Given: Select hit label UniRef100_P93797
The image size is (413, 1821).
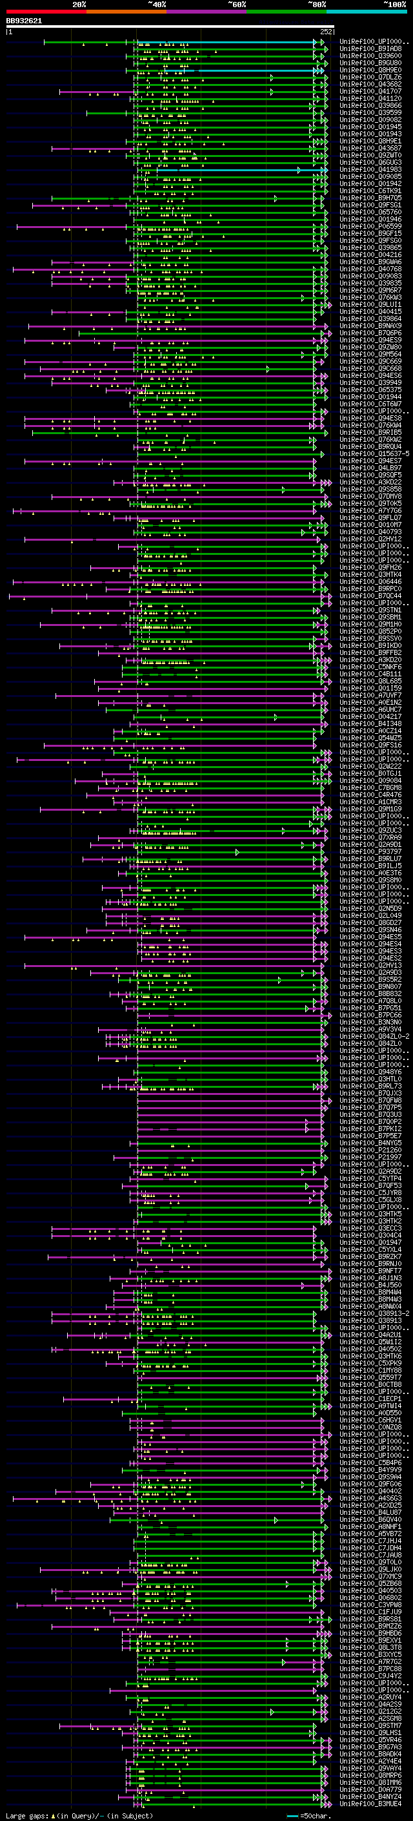Looking at the screenshot, I should click(370, 851).
